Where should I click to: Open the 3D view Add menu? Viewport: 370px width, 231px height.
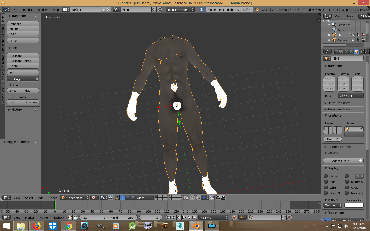[x=41, y=198]
